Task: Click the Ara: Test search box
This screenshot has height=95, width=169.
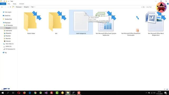Action: [x=151, y=7]
